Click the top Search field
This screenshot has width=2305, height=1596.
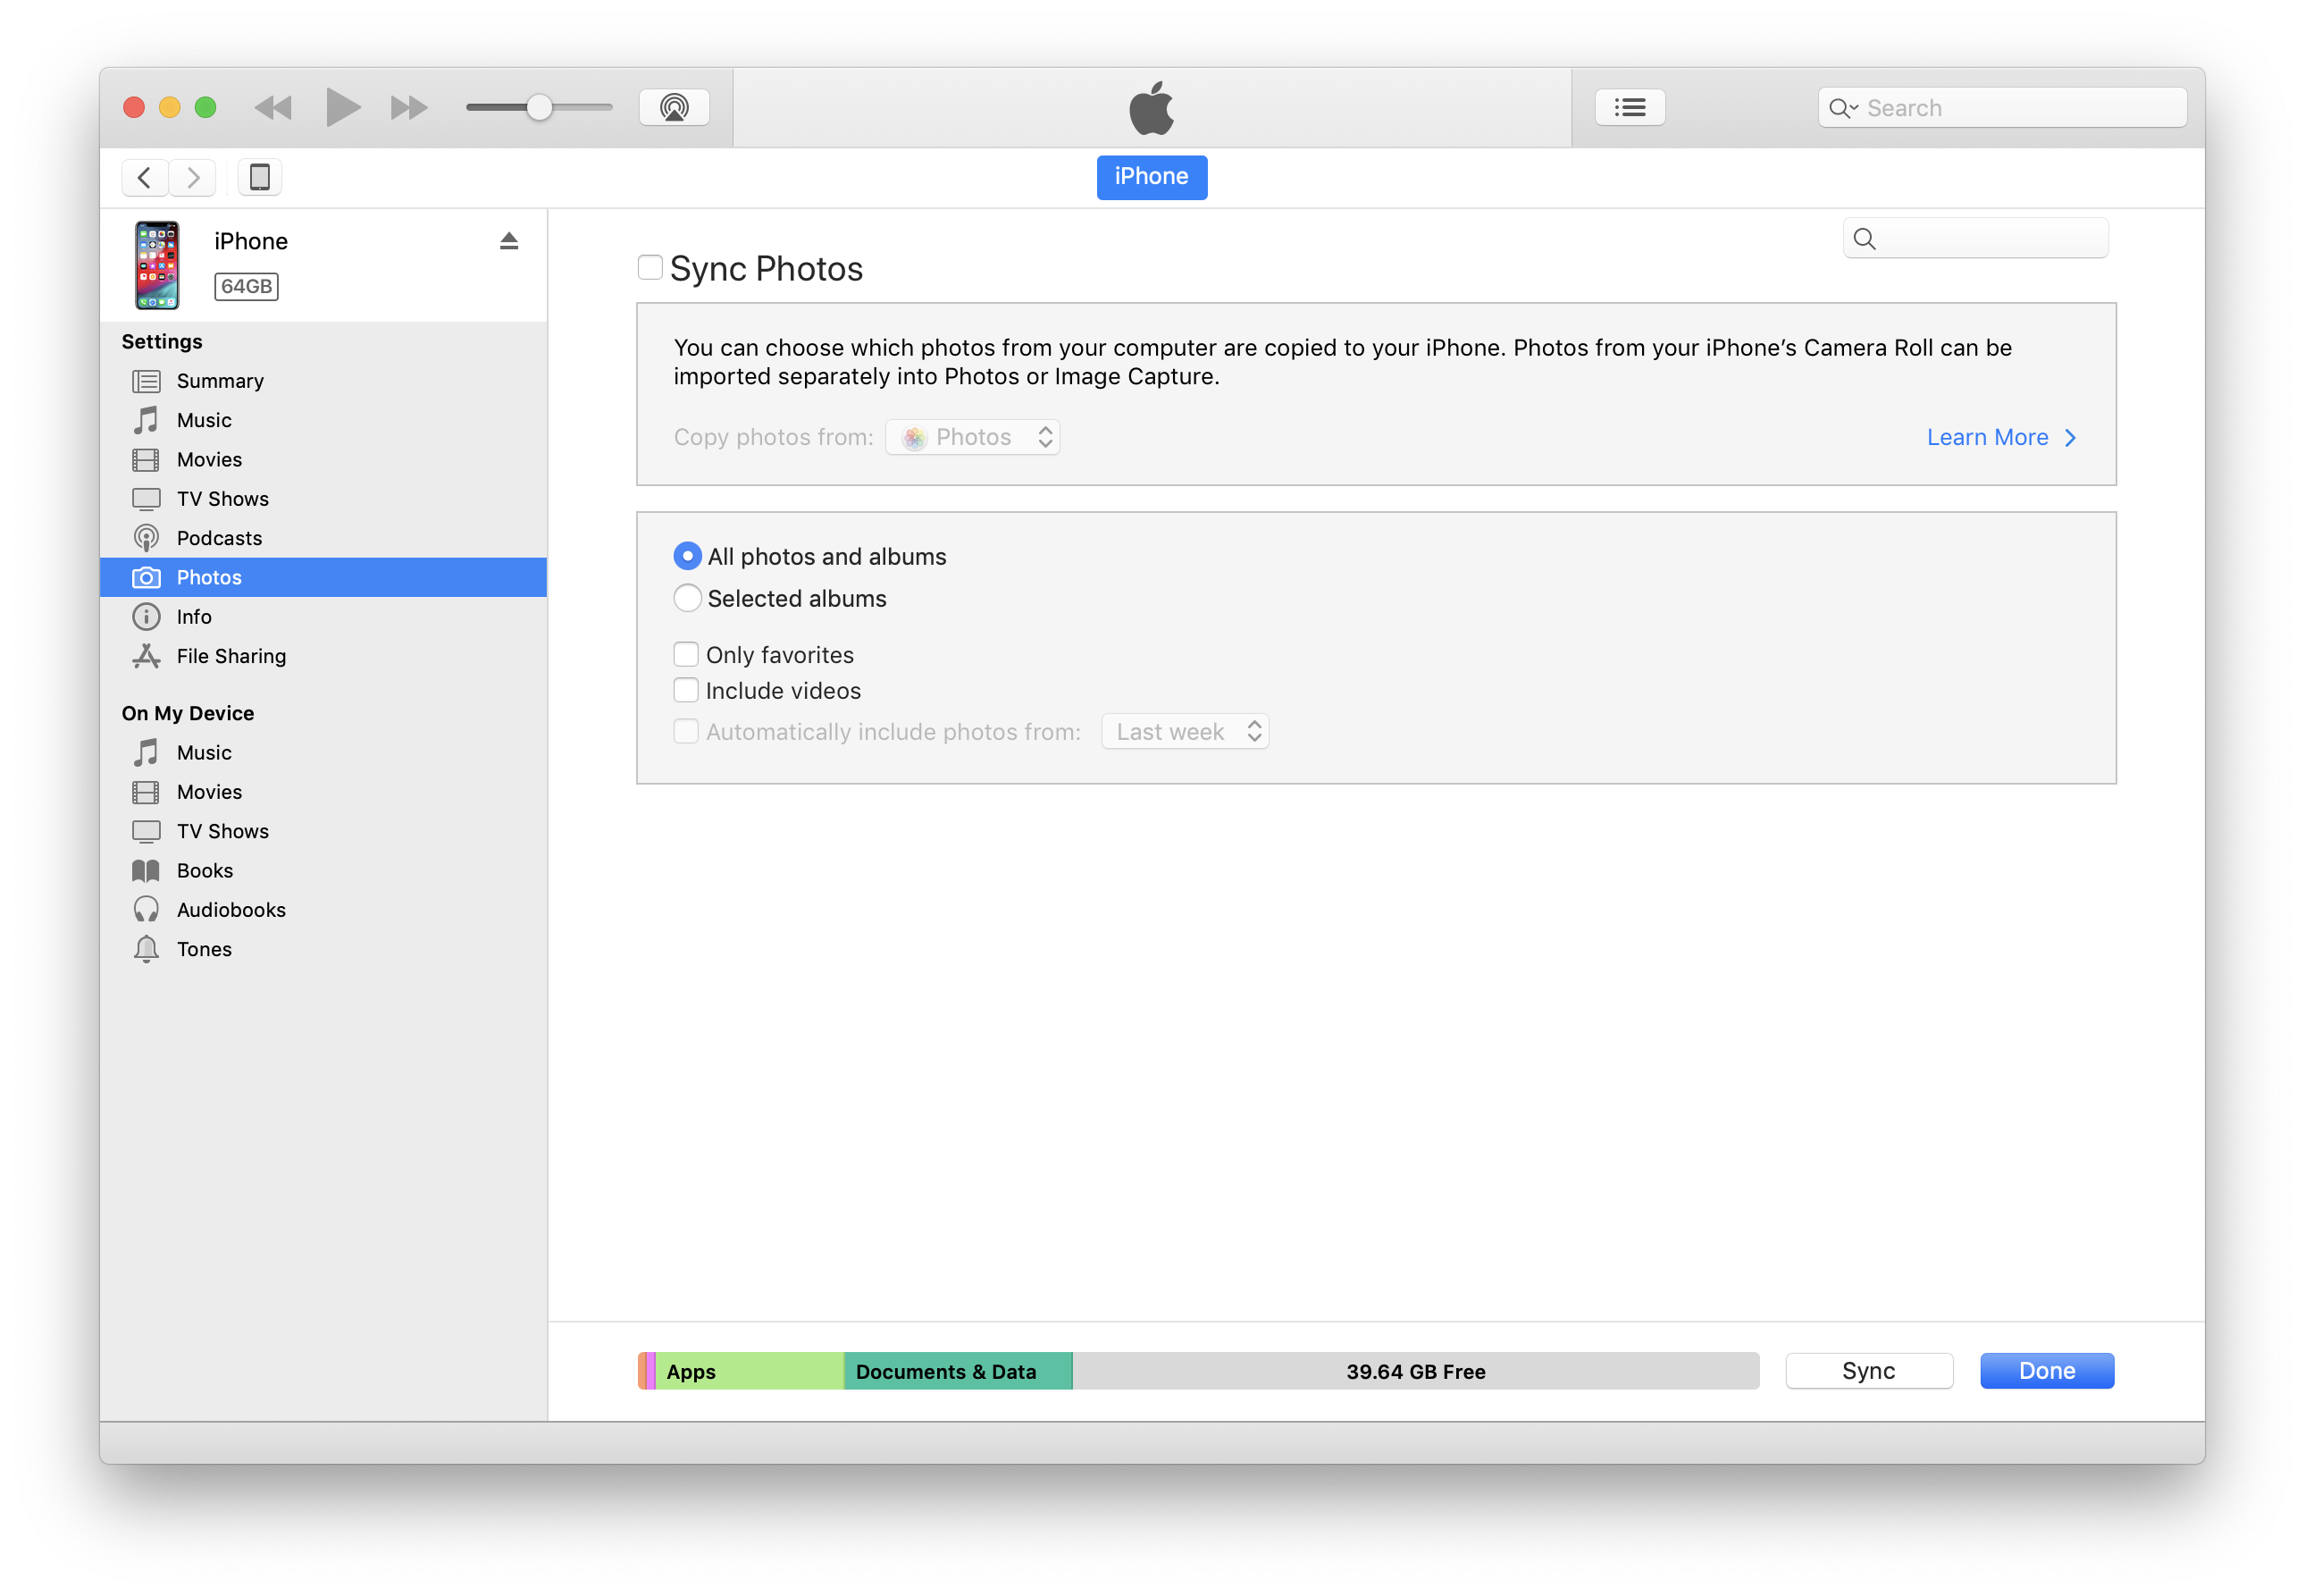[2001, 107]
